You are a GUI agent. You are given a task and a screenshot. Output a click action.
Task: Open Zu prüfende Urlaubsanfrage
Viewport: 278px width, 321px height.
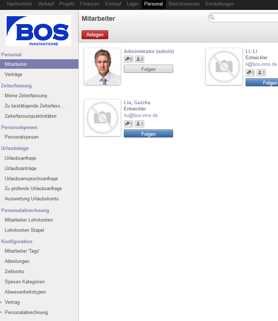[x=33, y=188]
